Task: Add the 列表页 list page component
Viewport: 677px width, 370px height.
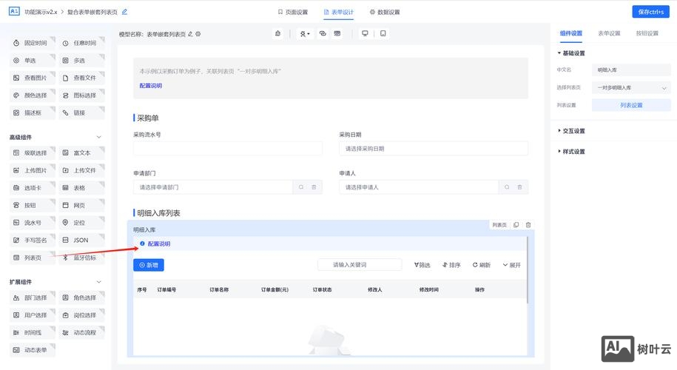Action: pos(33,258)
